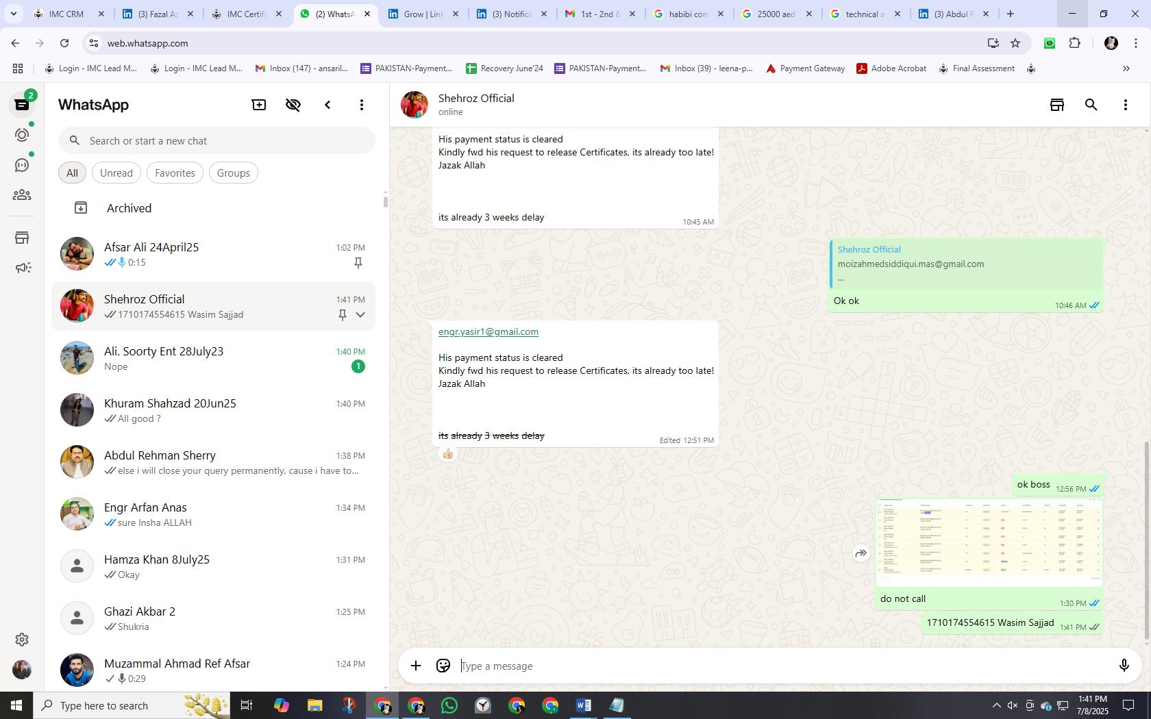The image size is (1151, 719).
Task: Open chat with Abdul Rehman Sherry
Action: [x=213, y=462]
